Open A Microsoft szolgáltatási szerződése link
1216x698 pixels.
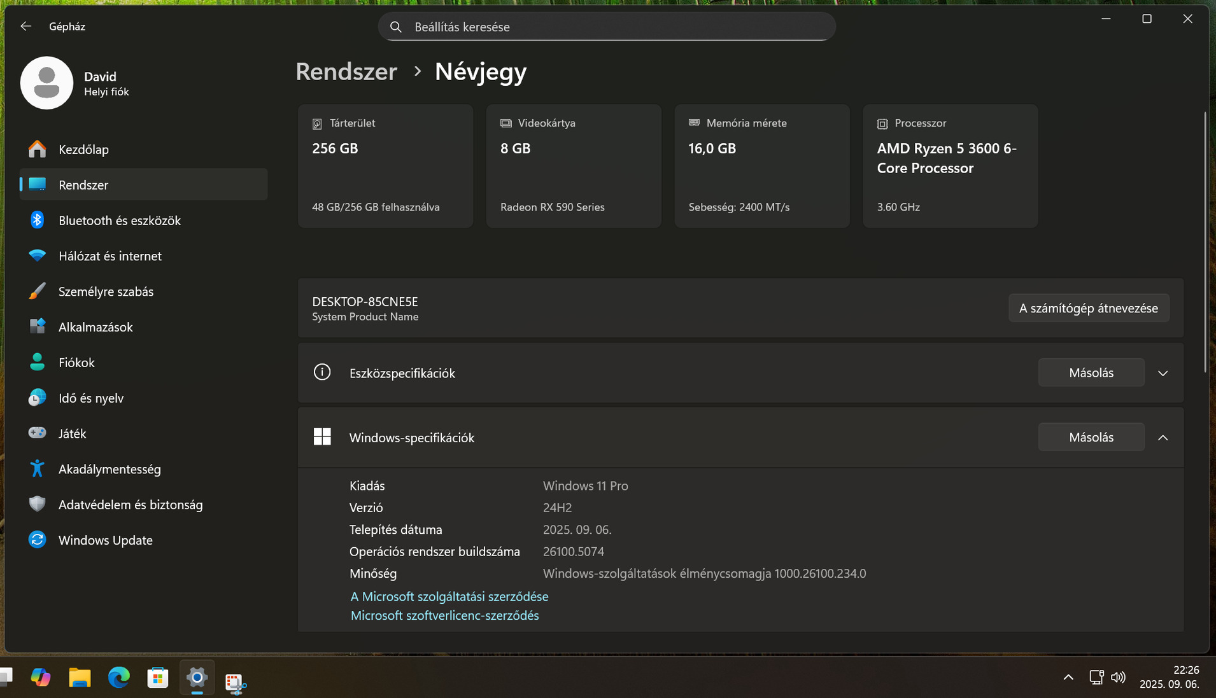pos(449,596)
